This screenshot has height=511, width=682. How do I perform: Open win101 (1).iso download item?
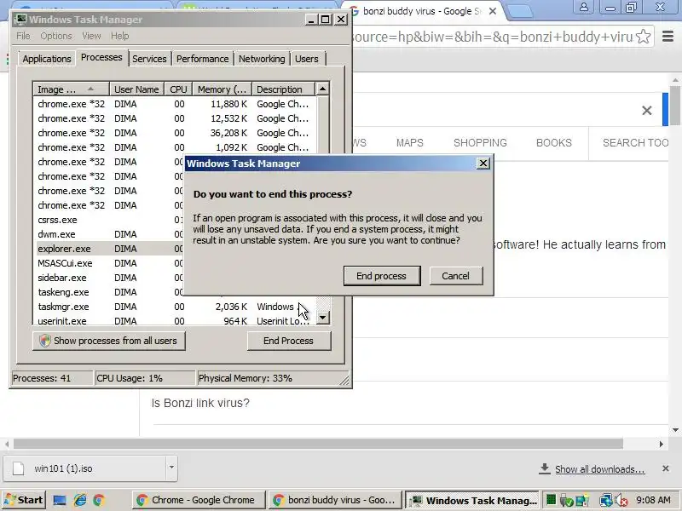[x=84, y=468]
